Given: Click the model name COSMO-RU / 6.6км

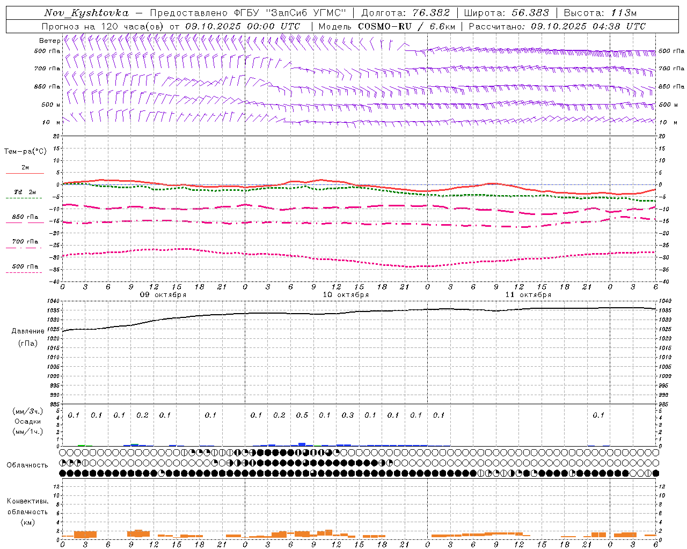Looking at the screenshot, I should [x=407, y=26].
